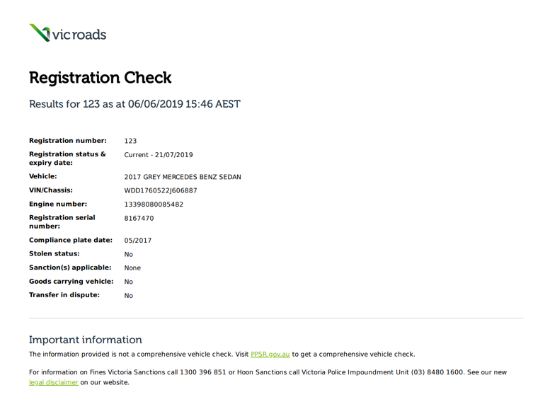Image resolution: width=550 pixels, height=414 pixels.
Task: Click the vehicle description 2017 GREY MERCEDES BENZ SEDAN
Action: [x=182, y=177]
